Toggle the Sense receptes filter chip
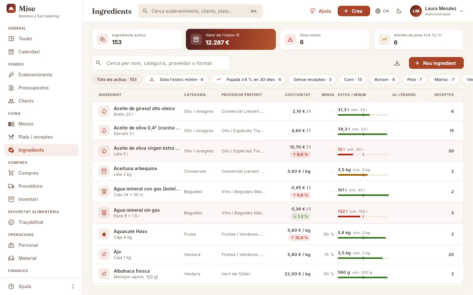The width and height of the screenshot is (473, 295). 312,79
